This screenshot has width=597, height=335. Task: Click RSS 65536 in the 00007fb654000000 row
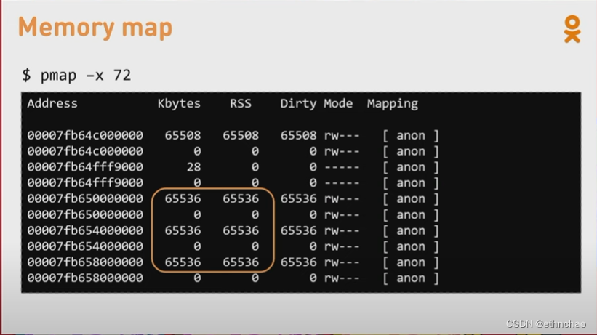click(x=241, y=230)
